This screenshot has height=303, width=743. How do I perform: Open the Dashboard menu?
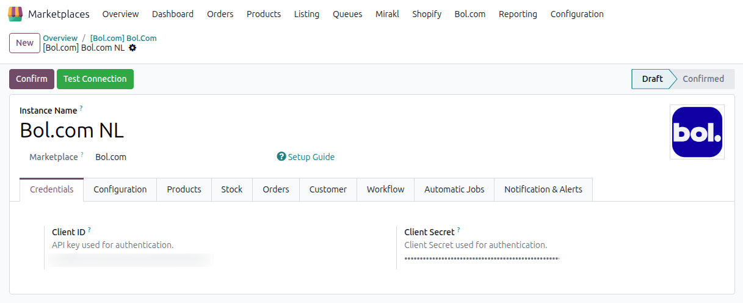coord(173,14)
